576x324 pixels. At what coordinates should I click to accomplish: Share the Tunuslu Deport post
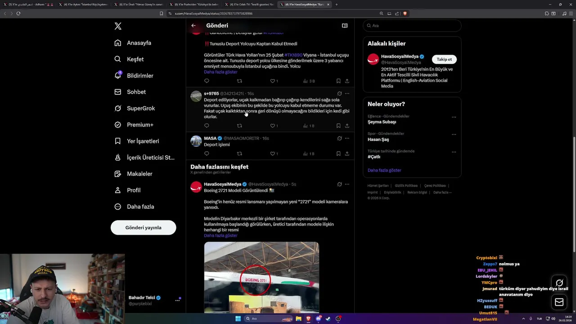347,81
